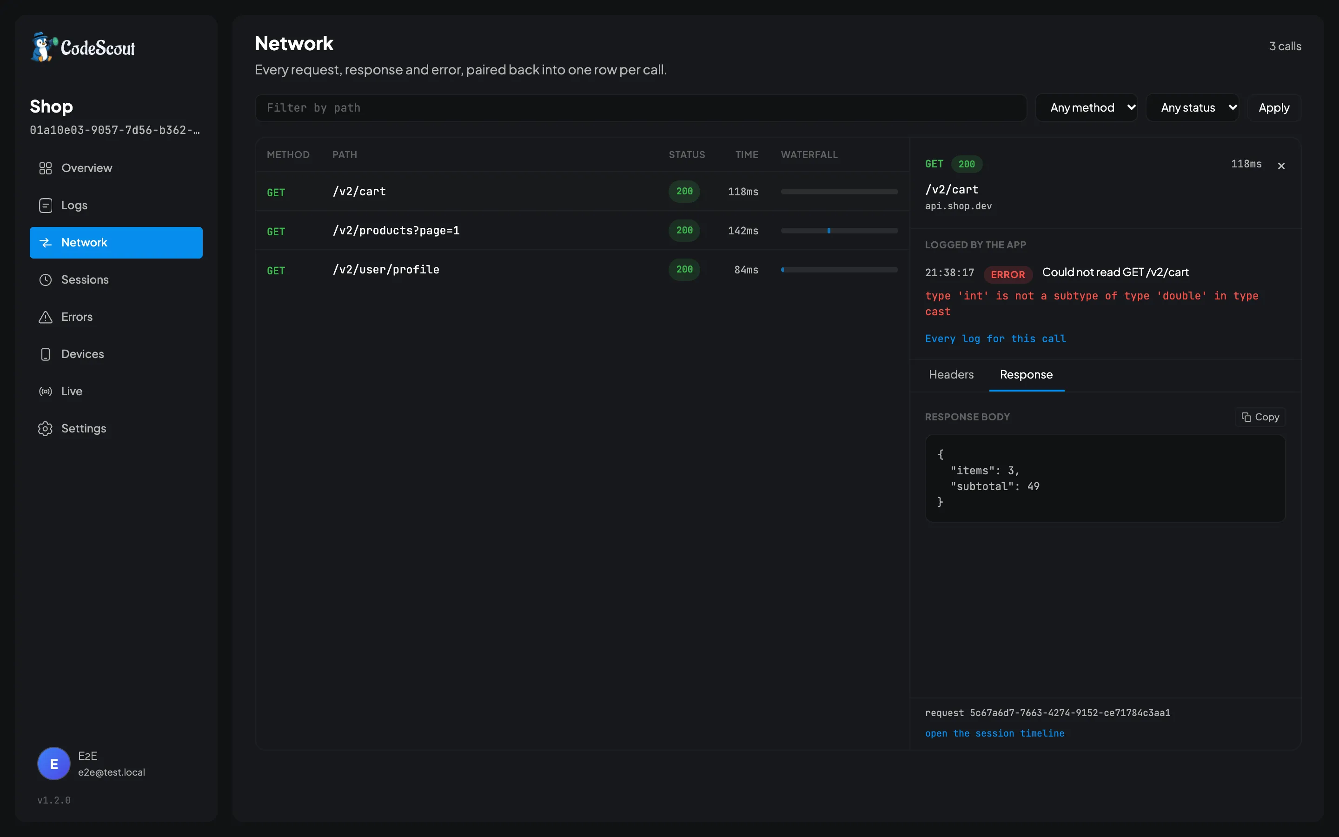Click the ERROR badge in log entry
This screenshot has width=1339, height=837.
(1008, 274)
